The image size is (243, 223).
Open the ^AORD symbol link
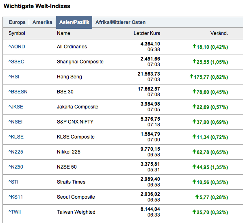17,47
